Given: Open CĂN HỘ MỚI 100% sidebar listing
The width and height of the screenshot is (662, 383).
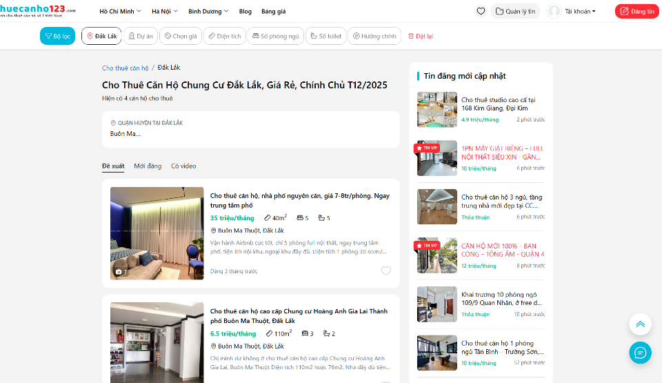Looking at the screenshot, I should 503,250.
